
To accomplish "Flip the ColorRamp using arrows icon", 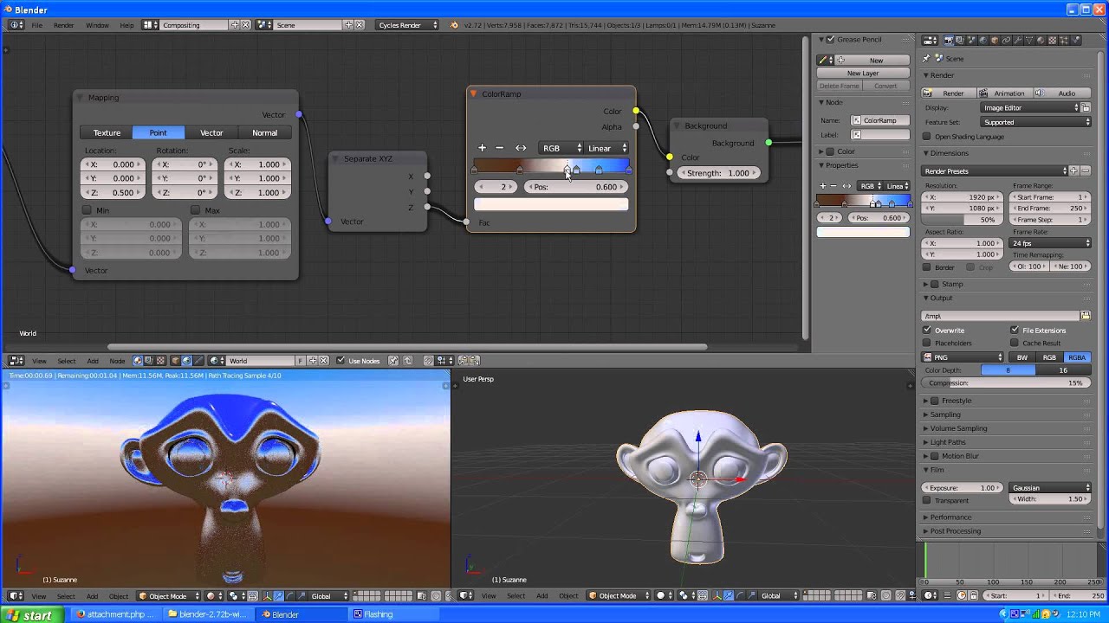I will tap(521, 148).
